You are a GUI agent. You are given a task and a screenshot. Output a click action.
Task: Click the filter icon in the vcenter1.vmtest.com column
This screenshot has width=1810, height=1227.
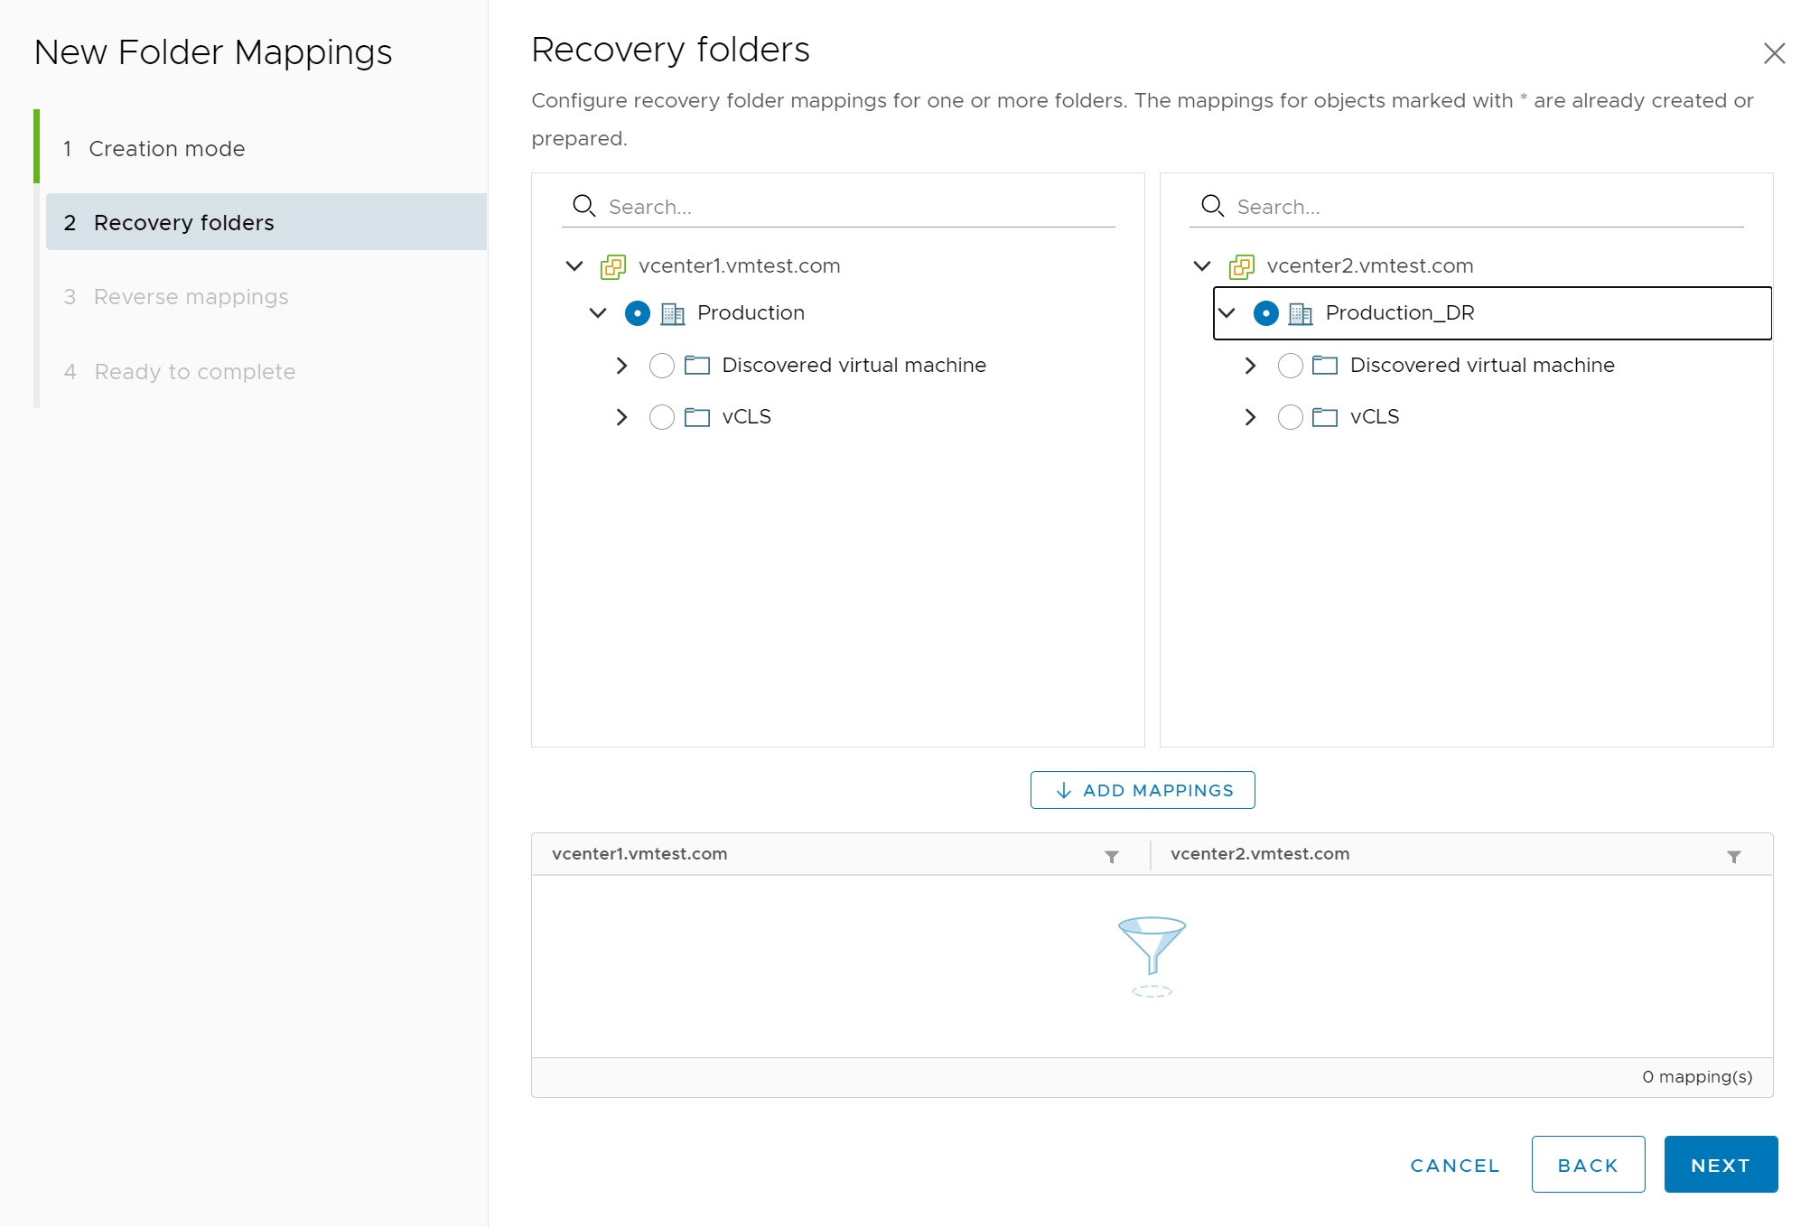pyautogui.click(x=1112, y=856)
